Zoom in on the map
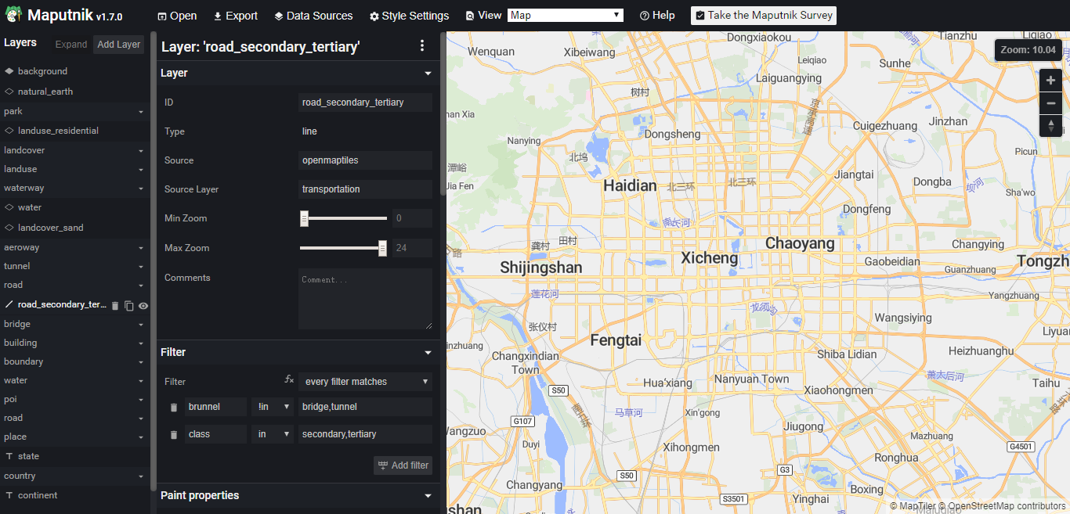This screenshot has width=1070, height=514. coord(1051,81)
